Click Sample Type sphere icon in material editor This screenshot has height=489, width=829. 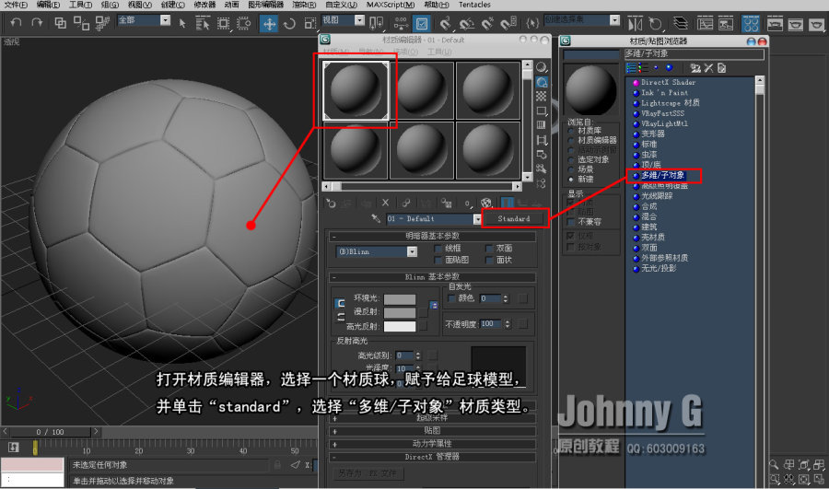(x=541, y=67)
